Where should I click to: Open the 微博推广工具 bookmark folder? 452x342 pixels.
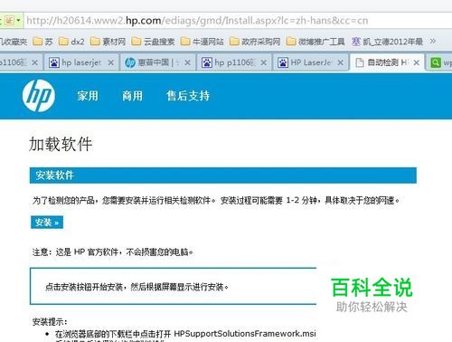315,42
